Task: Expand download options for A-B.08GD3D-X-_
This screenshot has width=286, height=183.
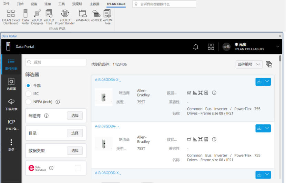Action: [x=267, y=175]
